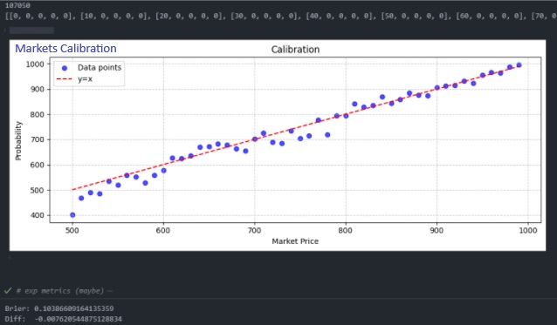Viewport: 557px width, 325px height.
Task: Click the 107050 output line
Action: (17, 5)
